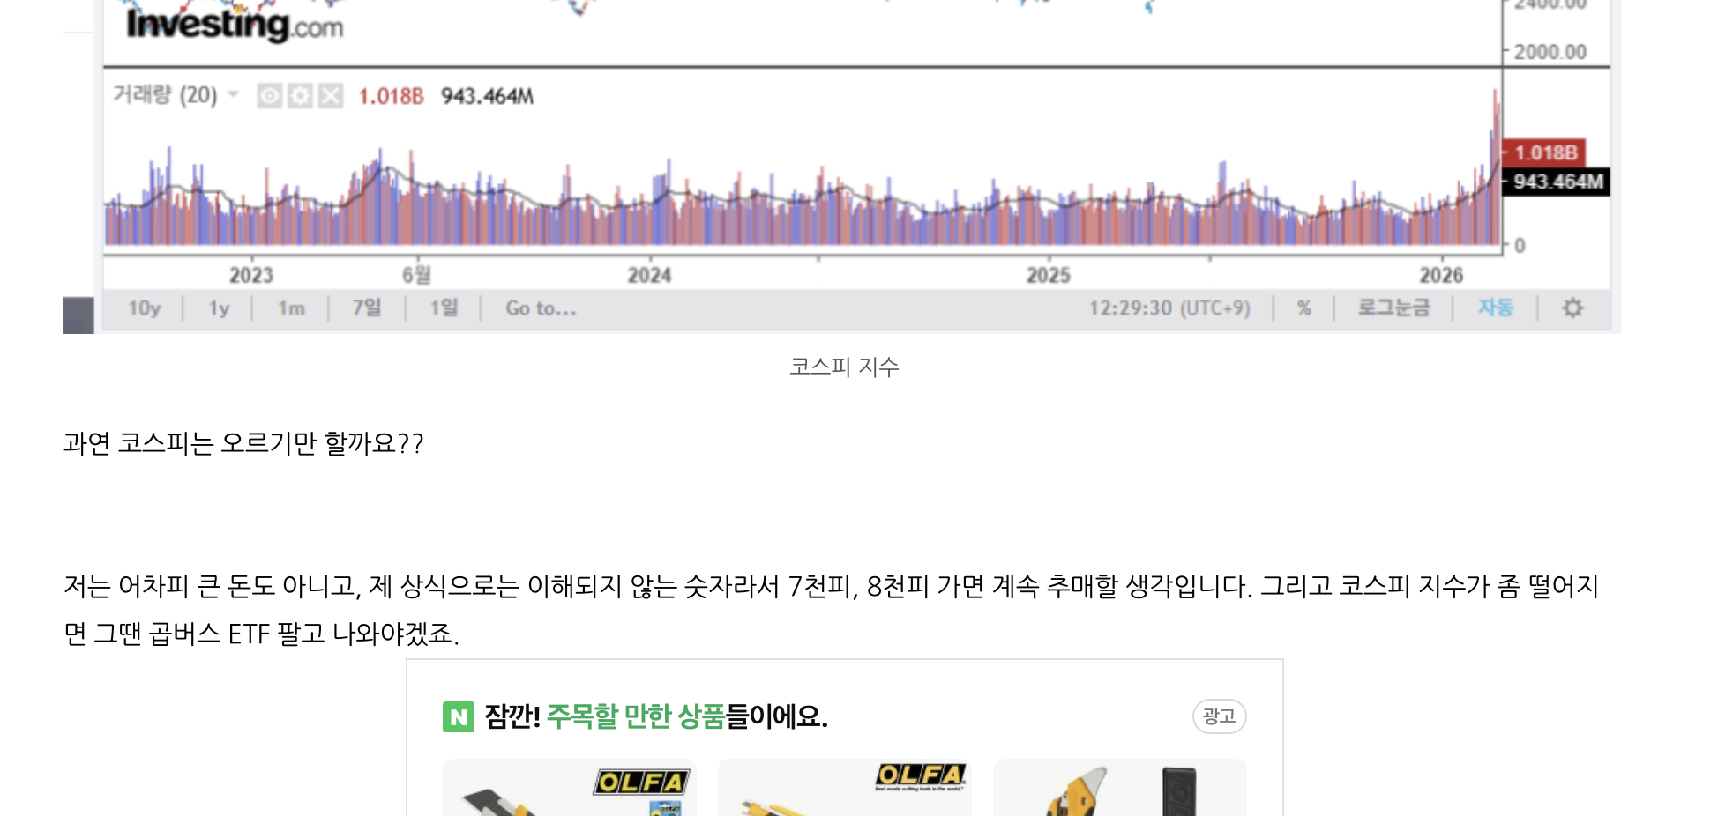Viewport: 1718px width, 816px height.
Task: Select the 10y time range
Action: pos(144,308)
